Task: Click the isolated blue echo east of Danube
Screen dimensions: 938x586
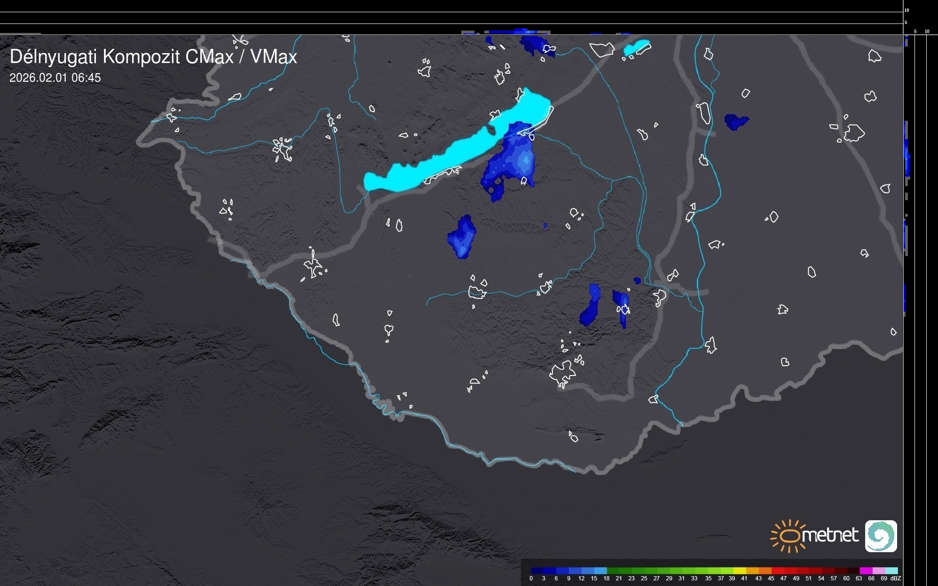Action: (735, 121)
